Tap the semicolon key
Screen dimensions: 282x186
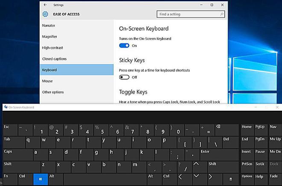pos(177,154)
